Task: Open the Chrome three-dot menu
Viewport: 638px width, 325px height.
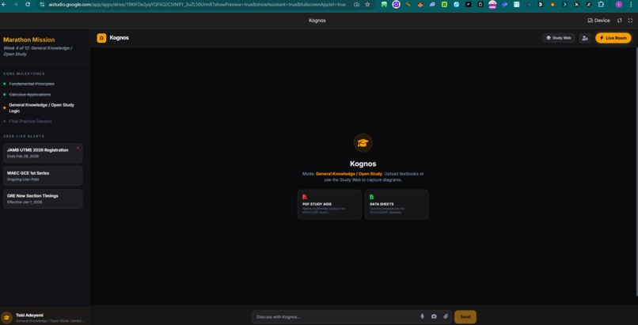Action: (x=631, y=5)
